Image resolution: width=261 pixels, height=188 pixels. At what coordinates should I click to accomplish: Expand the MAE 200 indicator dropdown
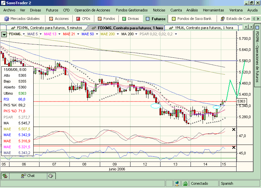point(118,34)
